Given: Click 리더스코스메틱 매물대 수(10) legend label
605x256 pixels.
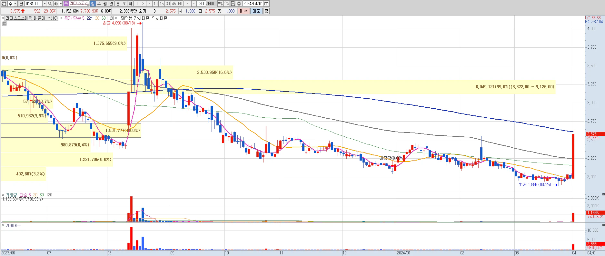Looking at the screenshot, I should click(32, 18).
